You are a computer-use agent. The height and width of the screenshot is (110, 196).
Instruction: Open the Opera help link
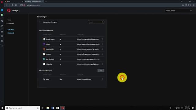(x=11, y=33)
